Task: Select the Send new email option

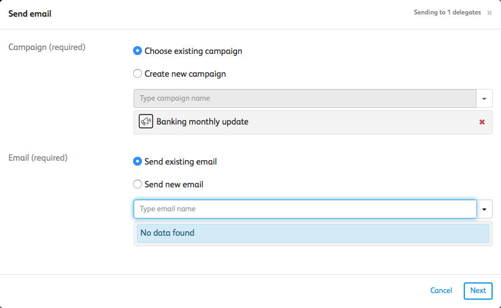Action: 137,184
